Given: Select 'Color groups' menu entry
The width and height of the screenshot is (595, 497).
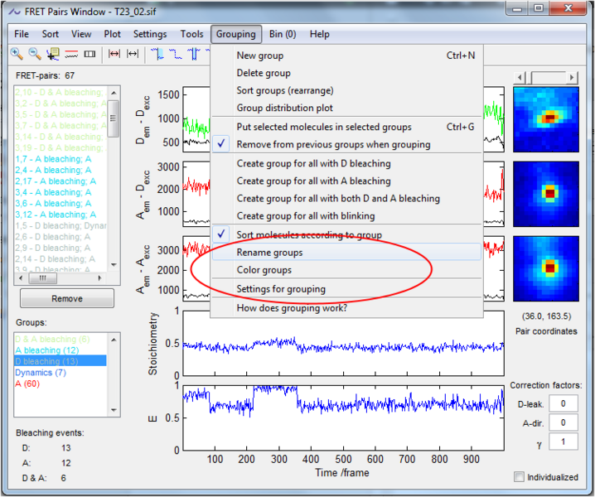Looking at the screenshot, I should [264, 270].
